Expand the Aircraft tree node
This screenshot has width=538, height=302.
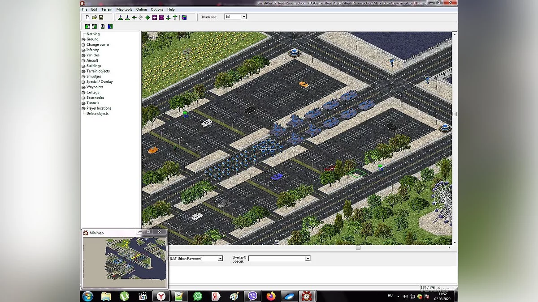pyautogui.click(x=83, y=60)
